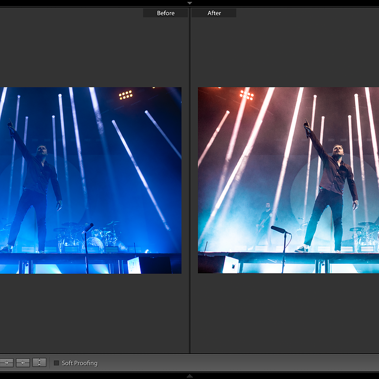379x379 pixels.
Task: Swap Before and After settings button
Action: pyautogui.click(x=39, y=362)
